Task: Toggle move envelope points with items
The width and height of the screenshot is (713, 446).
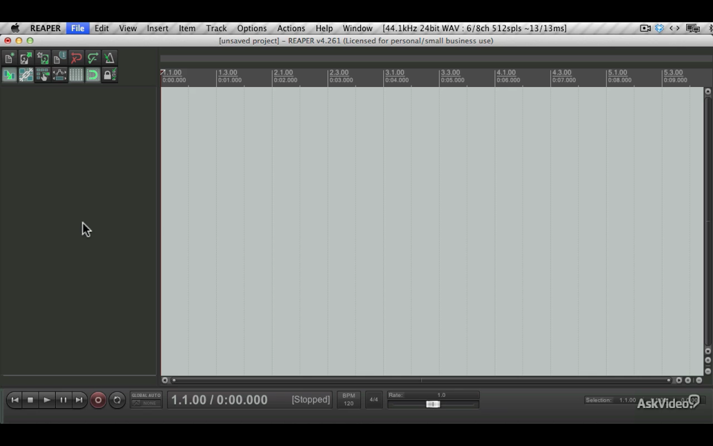Action: tap(60, 75)
